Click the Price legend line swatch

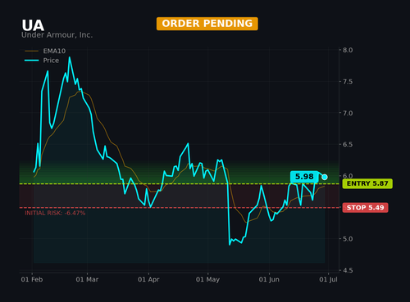tap(32, 61)
